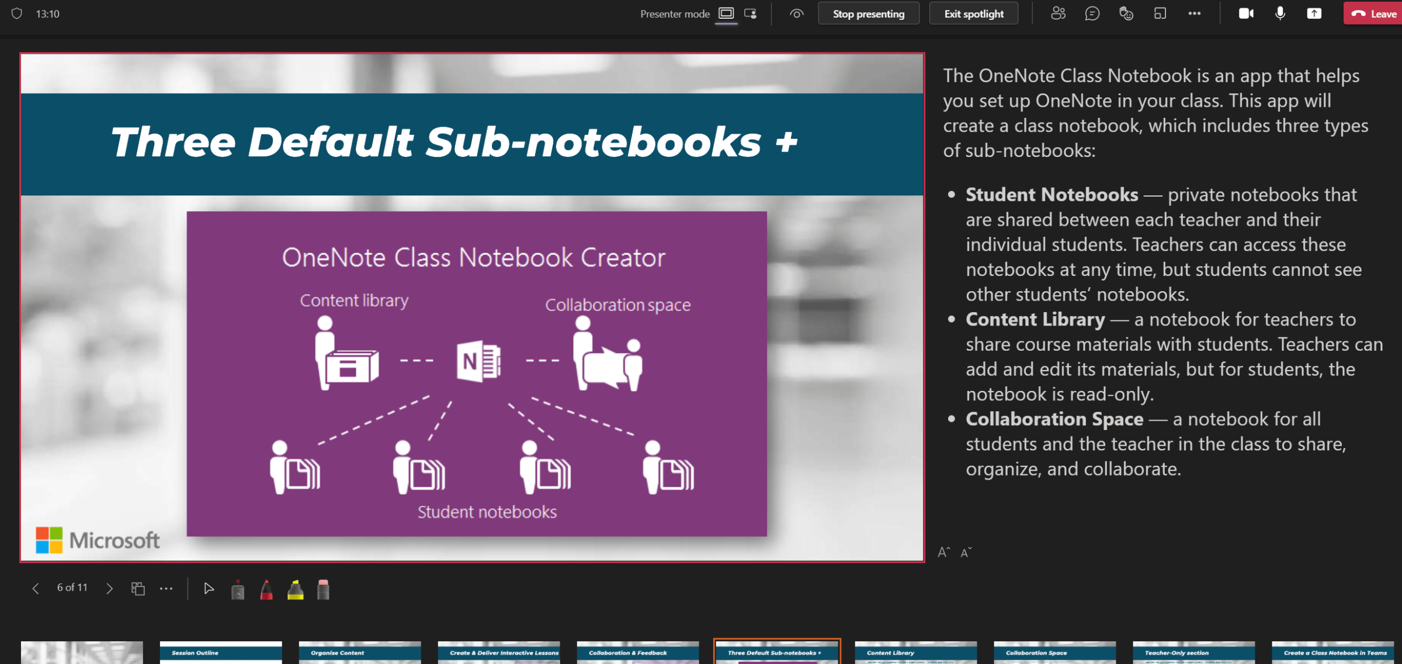Select the red pen tool
Viewport: 1402px width, 664px height.
[266, 590]
